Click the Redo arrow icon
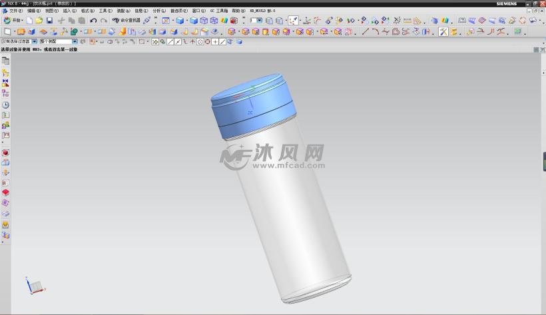546x315 pixels. [x=103, y=21]
